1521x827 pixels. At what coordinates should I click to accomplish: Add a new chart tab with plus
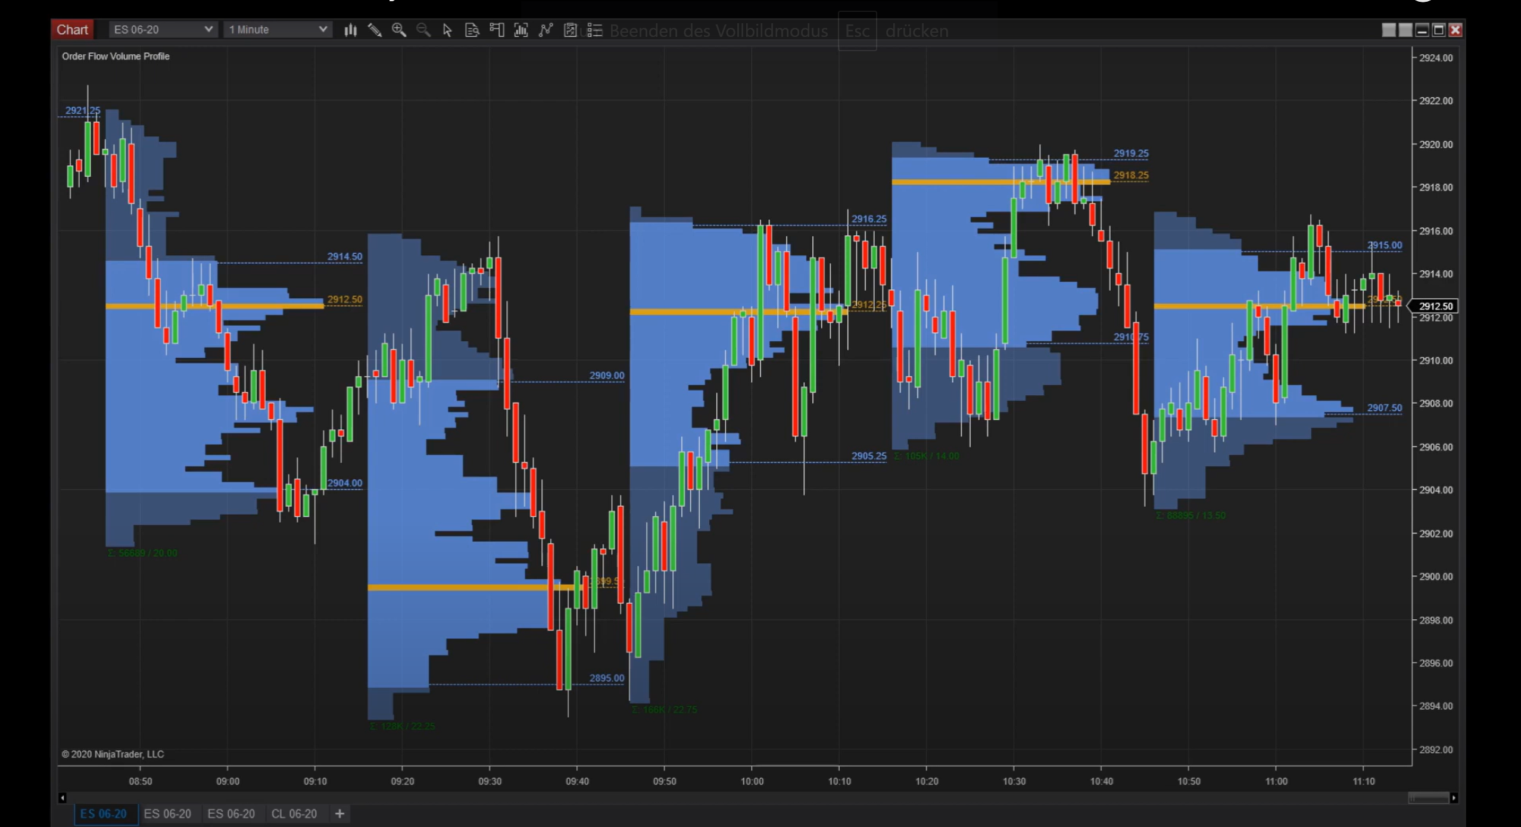point(339,814)
